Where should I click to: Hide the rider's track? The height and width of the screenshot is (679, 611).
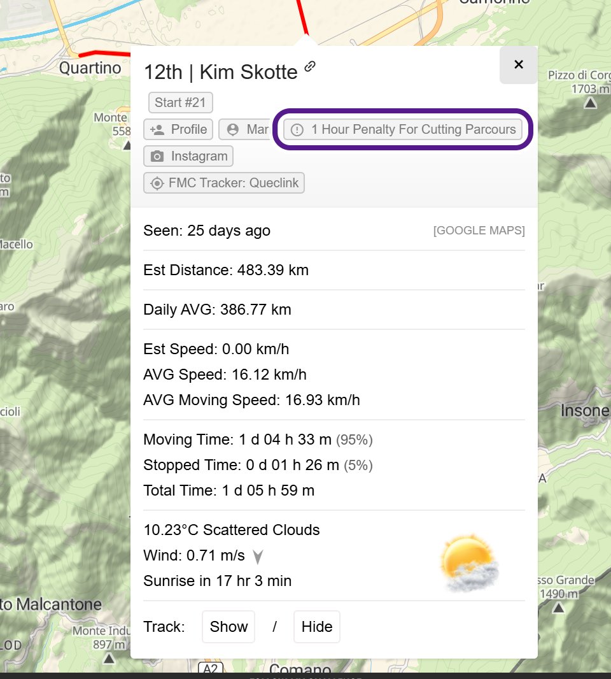point(317,627)
